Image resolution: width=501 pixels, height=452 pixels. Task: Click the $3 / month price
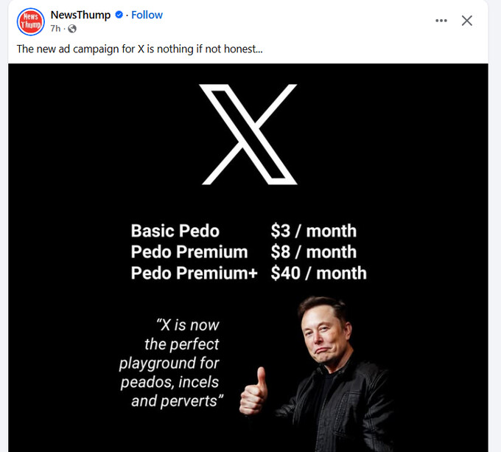point(313,231)
